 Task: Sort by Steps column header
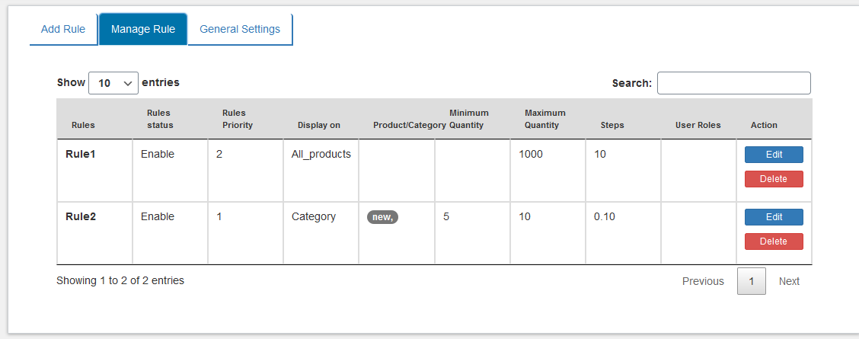pyautogui.click(x=612, y=125)
